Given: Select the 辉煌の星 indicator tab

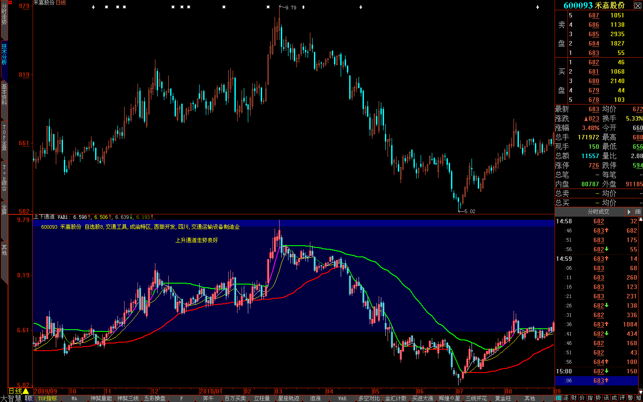Looking at the screenshot, I should 449,398.
